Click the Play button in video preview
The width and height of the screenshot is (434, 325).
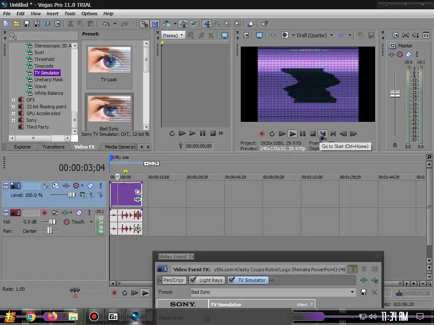click(292, 134)
